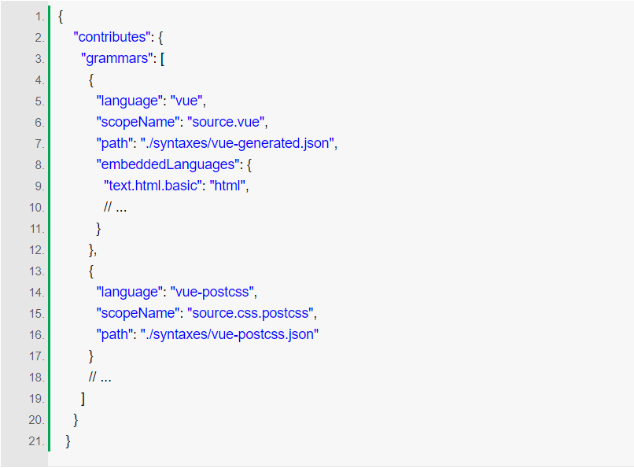Click the "embeddedLanguages" key
The image size is (634, 468).
(x=168, y=165)
